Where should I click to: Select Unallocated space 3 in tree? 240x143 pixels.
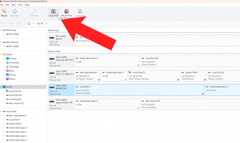tap(18, 140)
